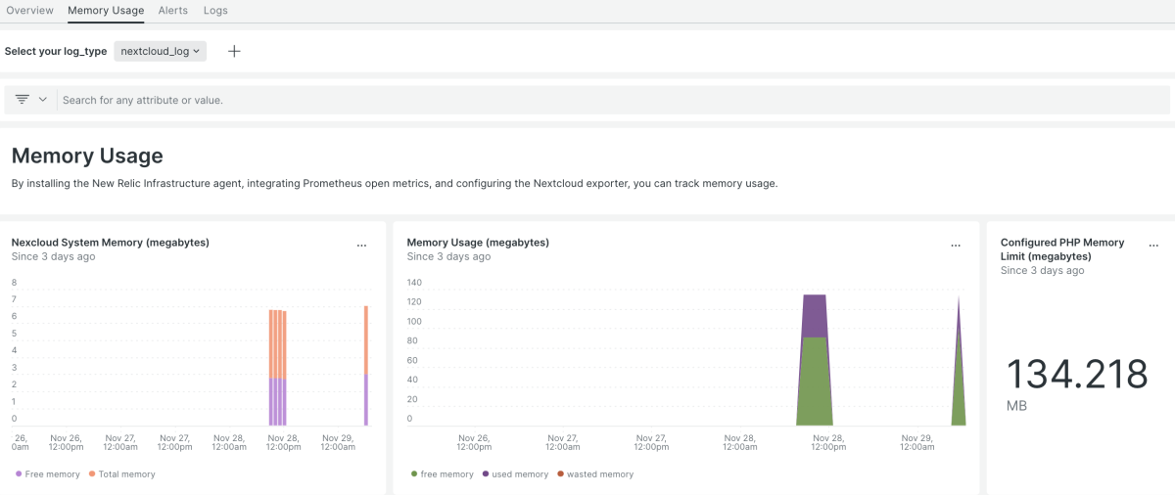This screenshot has height=495, width=1175.
Task: Toggle the green free memory legend item
Action: tap(446, 474)
